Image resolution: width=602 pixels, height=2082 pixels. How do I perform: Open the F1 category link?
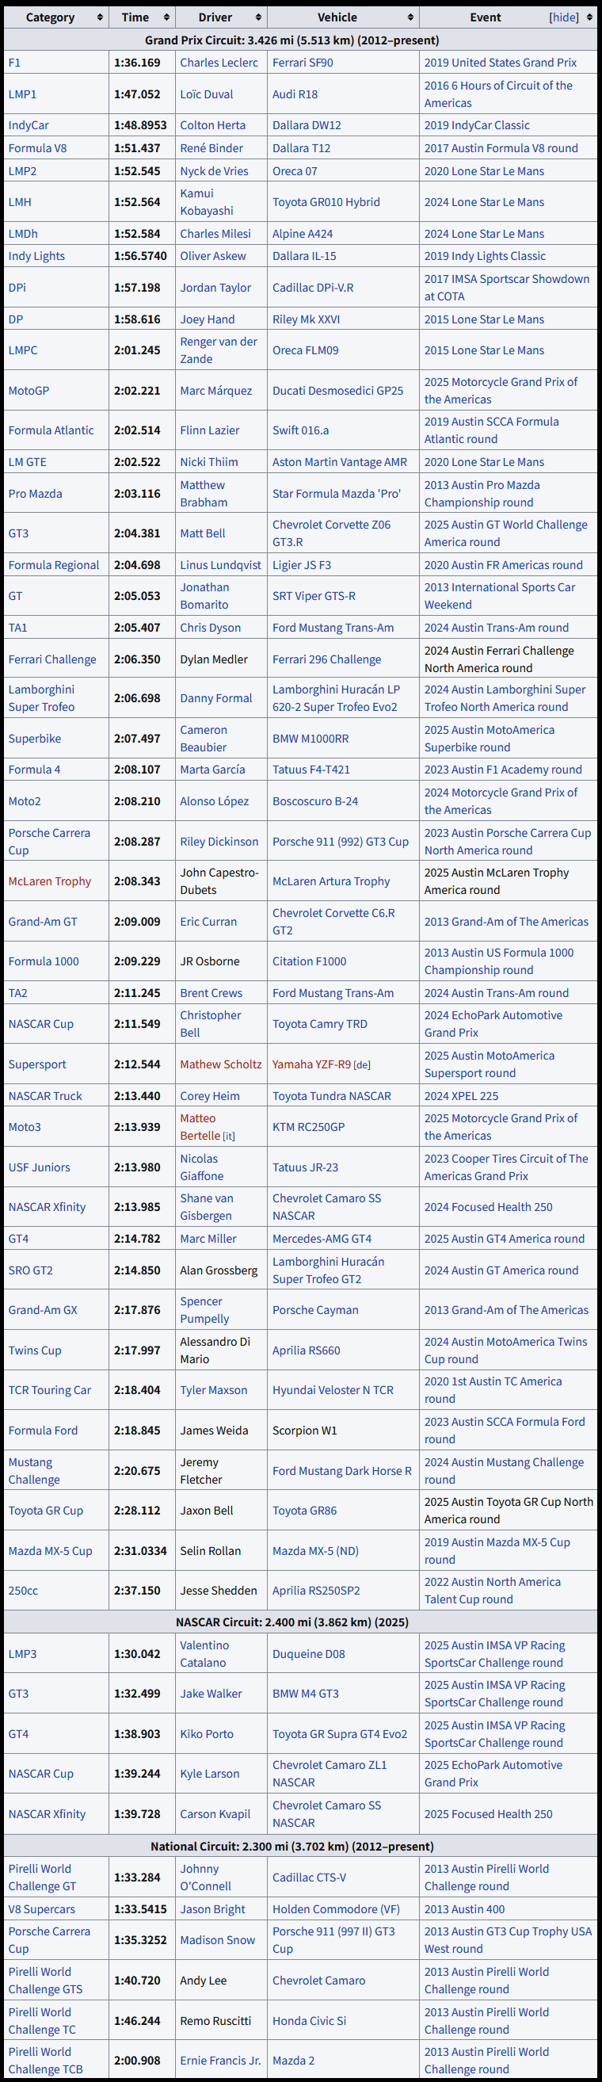[14, 63]
